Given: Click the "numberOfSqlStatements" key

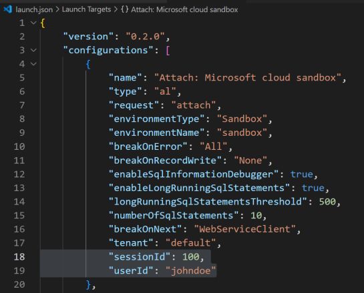Looking at the screenshot, I should (x=174, y=216).
